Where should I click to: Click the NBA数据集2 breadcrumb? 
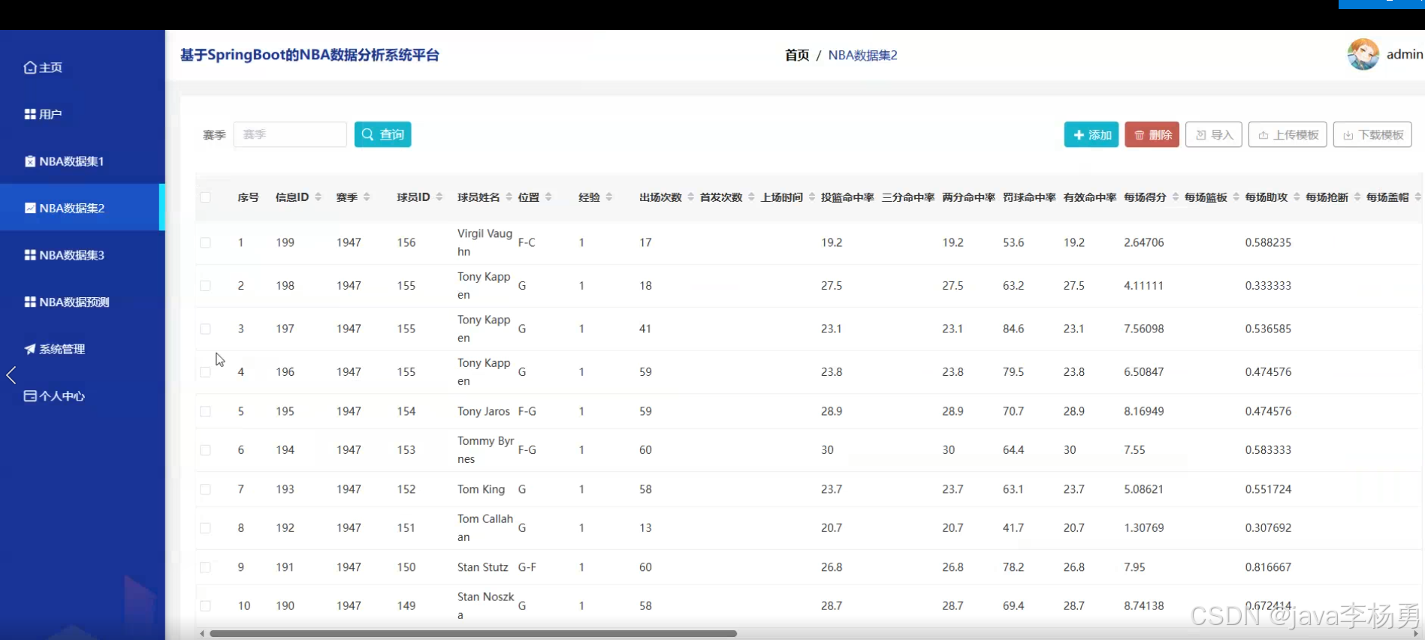(x=862, y=55)
